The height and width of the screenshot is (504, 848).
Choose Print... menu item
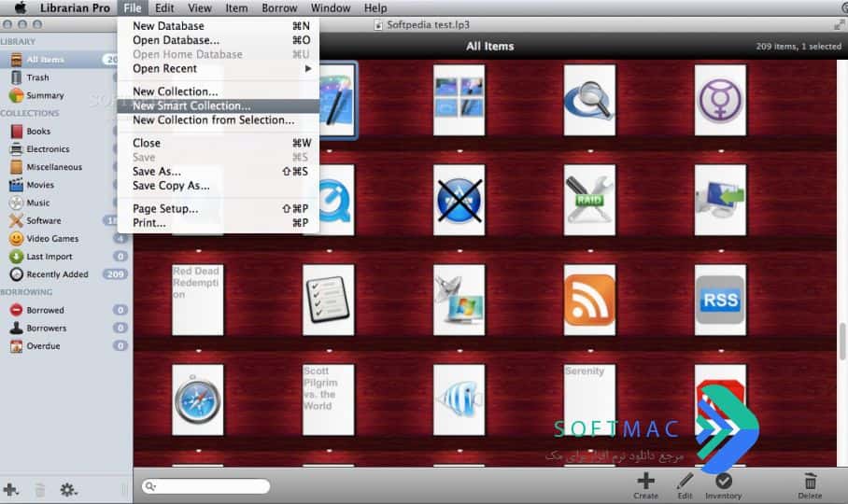(218, 222)
